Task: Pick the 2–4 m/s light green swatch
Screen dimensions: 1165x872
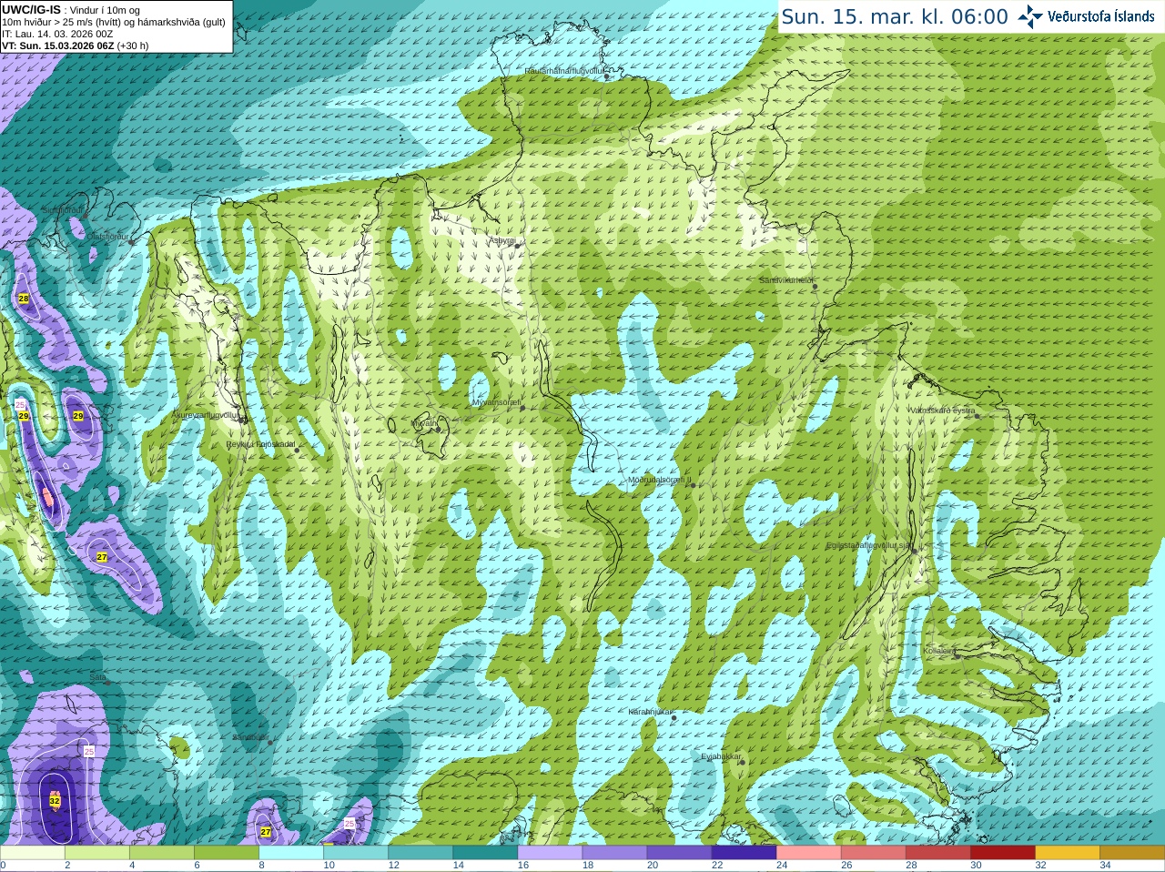Action: pyautogui.click(x=96, y=853)
